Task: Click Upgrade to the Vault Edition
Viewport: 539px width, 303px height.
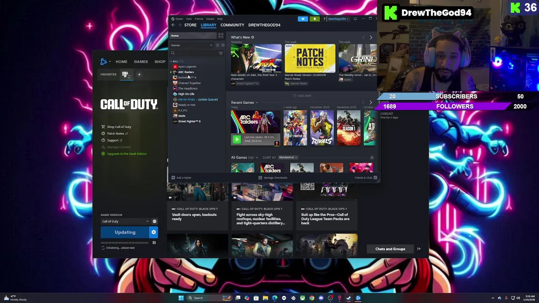Action: pyautogui.click(x=124, y=154)
